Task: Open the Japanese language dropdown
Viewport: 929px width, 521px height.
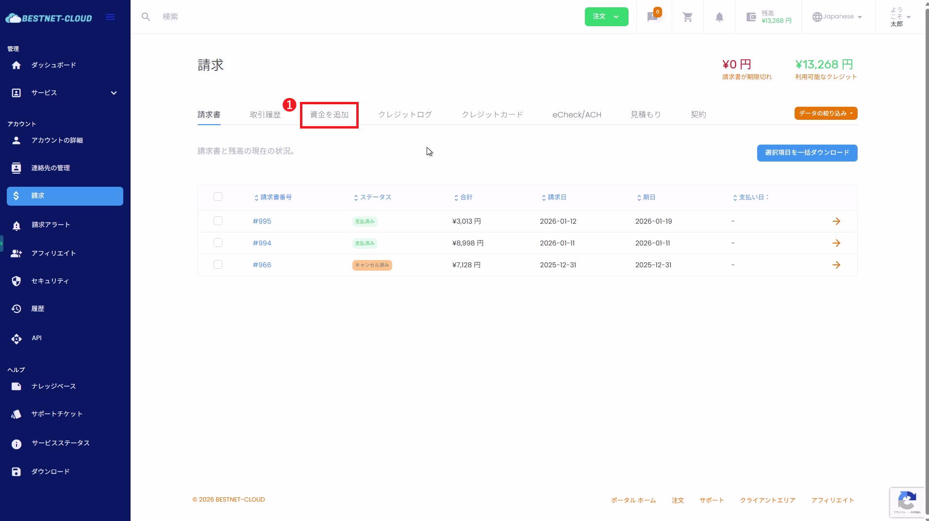Action: 837,16
